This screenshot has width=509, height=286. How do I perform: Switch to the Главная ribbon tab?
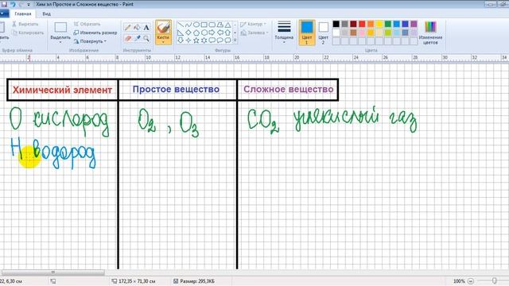click(23, 14)
